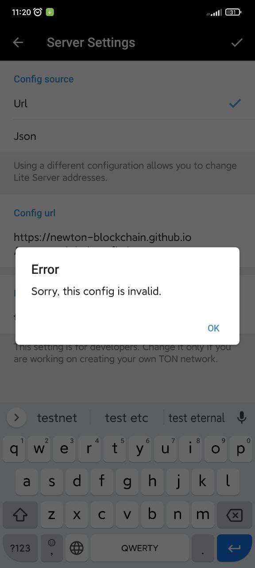
Task: Tap the QWERTY space bar
Action: (x=140, y=548)
